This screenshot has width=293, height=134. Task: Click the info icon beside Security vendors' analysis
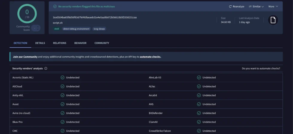point(46,68)
